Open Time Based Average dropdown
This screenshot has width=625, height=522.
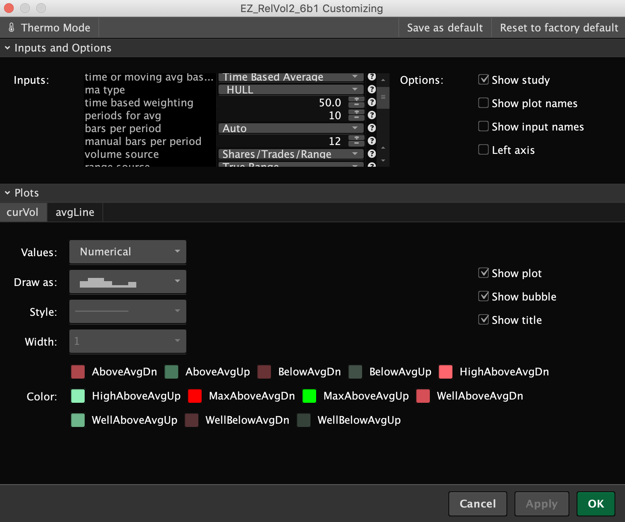tap(291, 77)
